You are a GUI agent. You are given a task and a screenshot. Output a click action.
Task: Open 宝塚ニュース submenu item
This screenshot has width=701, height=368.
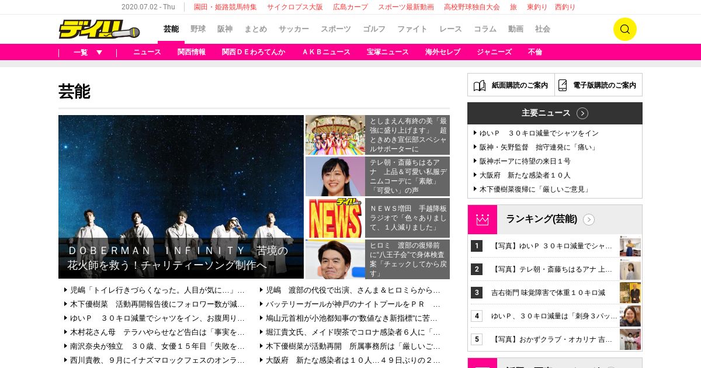point(388,52)
